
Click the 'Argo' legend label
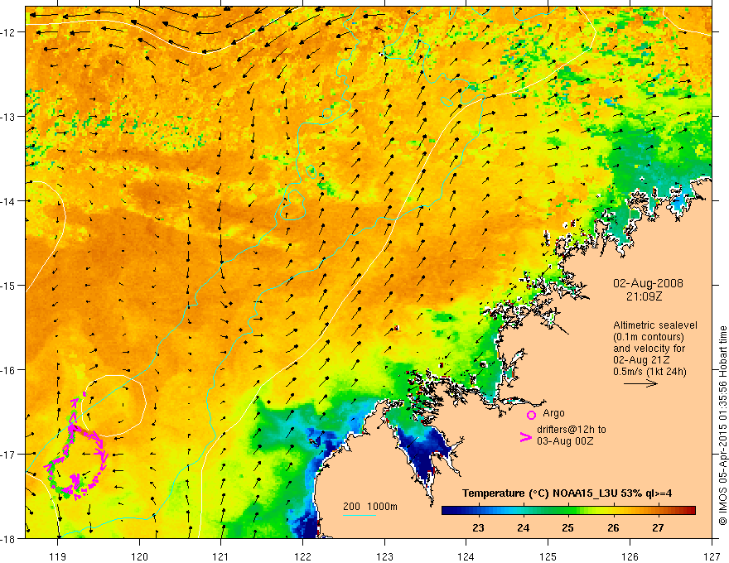553,413
